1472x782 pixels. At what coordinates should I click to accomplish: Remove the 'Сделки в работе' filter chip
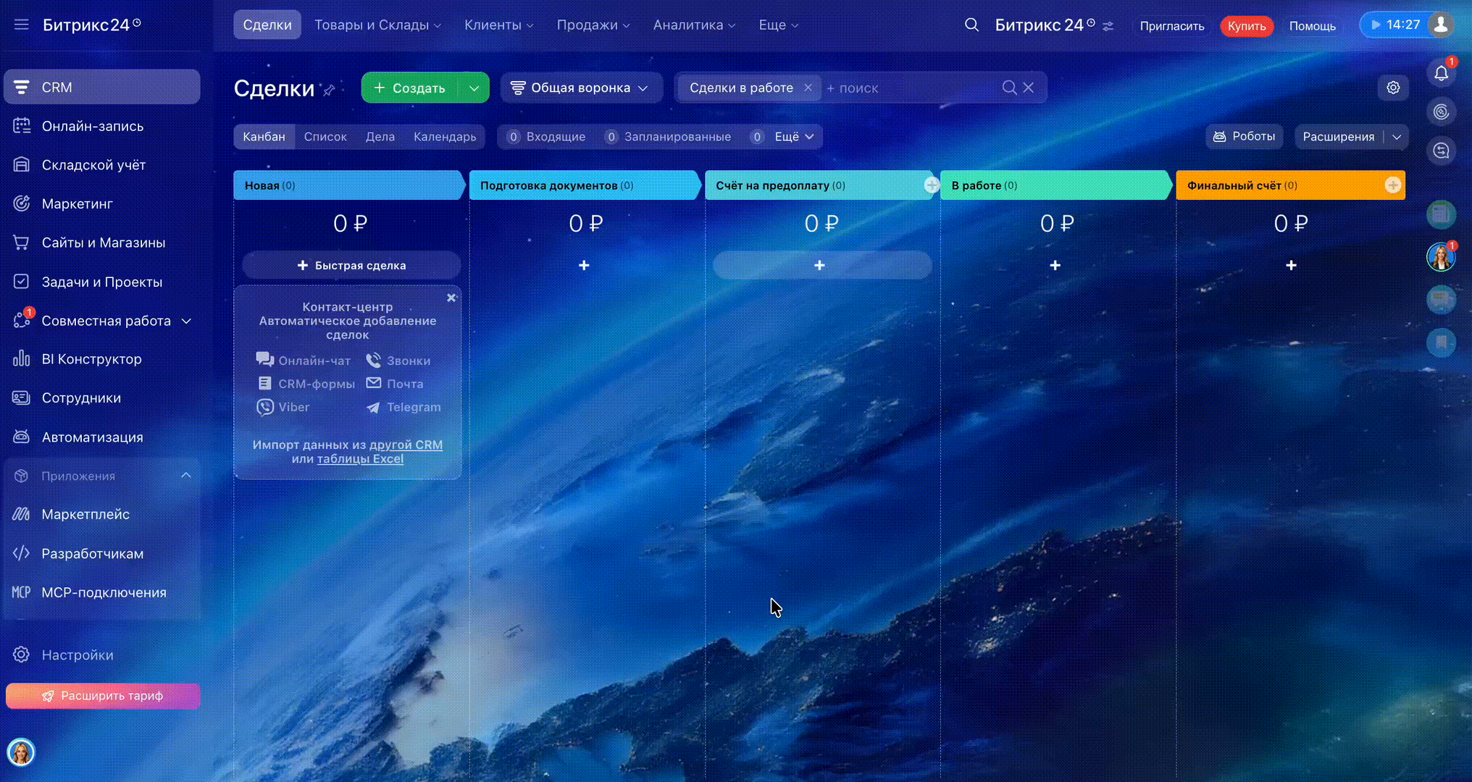point(808,88)
